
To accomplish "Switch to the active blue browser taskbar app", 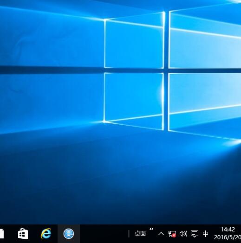I will (x=69, y=234).
